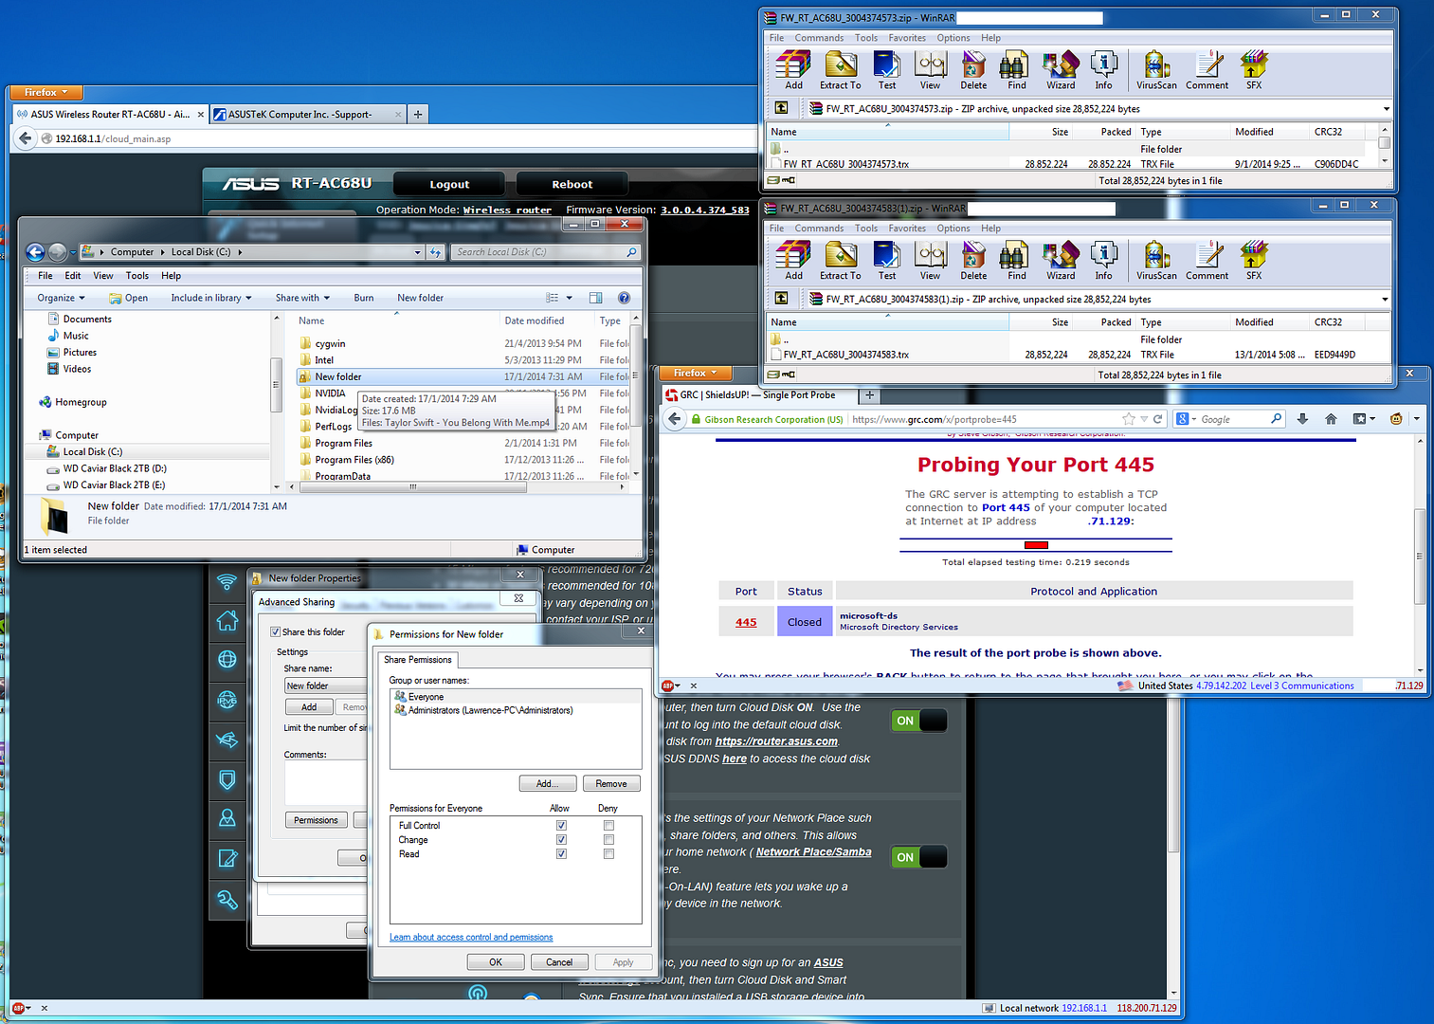The image size is (1434, 1024).
Task: Click Extract To in lower WinRAR window
Action: 840,259
